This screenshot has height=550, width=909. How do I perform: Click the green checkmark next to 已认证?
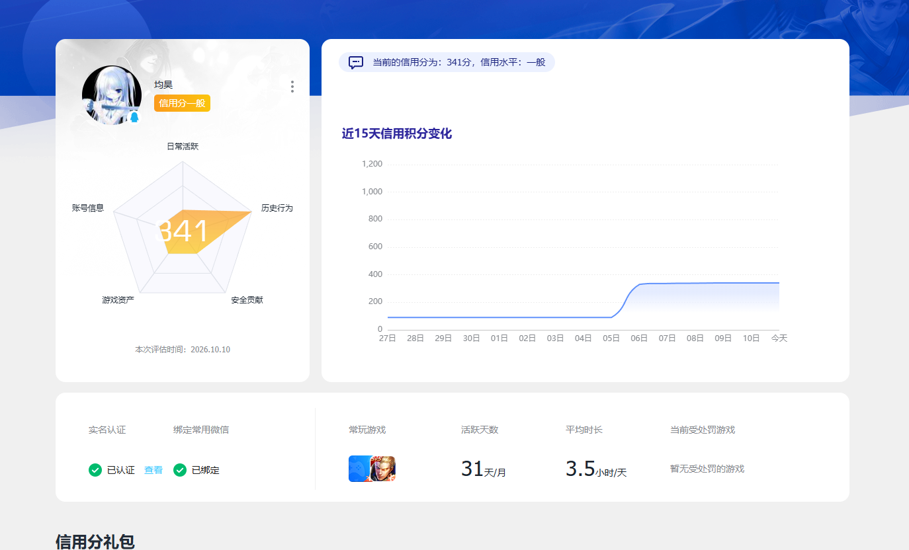(95, 470)
